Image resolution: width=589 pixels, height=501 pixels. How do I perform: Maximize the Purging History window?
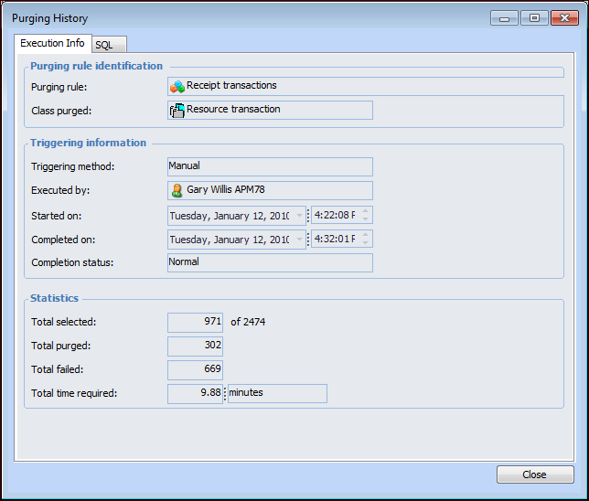[x=534, y=18]
